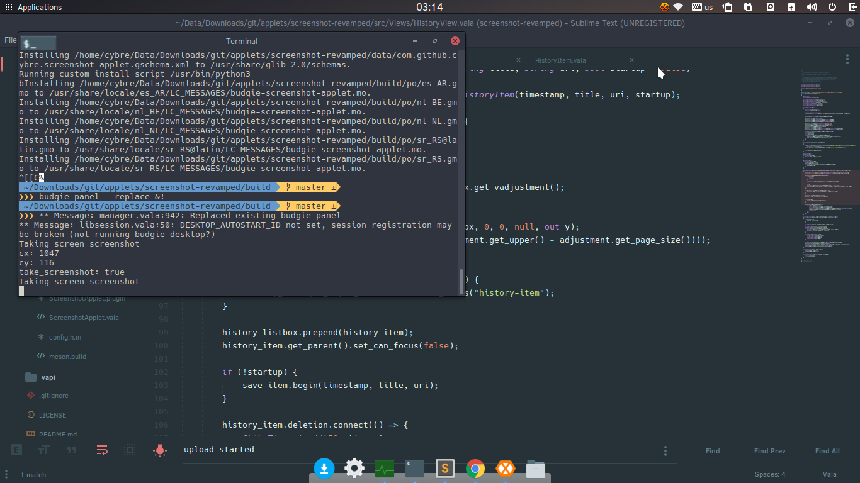Click terminal output line cx: 1047
860x483 pixels.
tap(39, 253)
